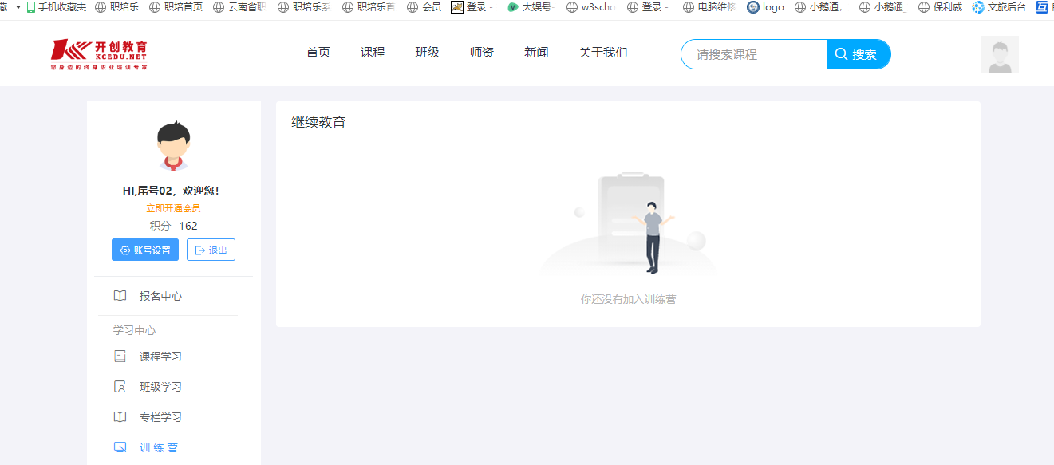Click the 请搜索课程 search field

pos(754,54)
